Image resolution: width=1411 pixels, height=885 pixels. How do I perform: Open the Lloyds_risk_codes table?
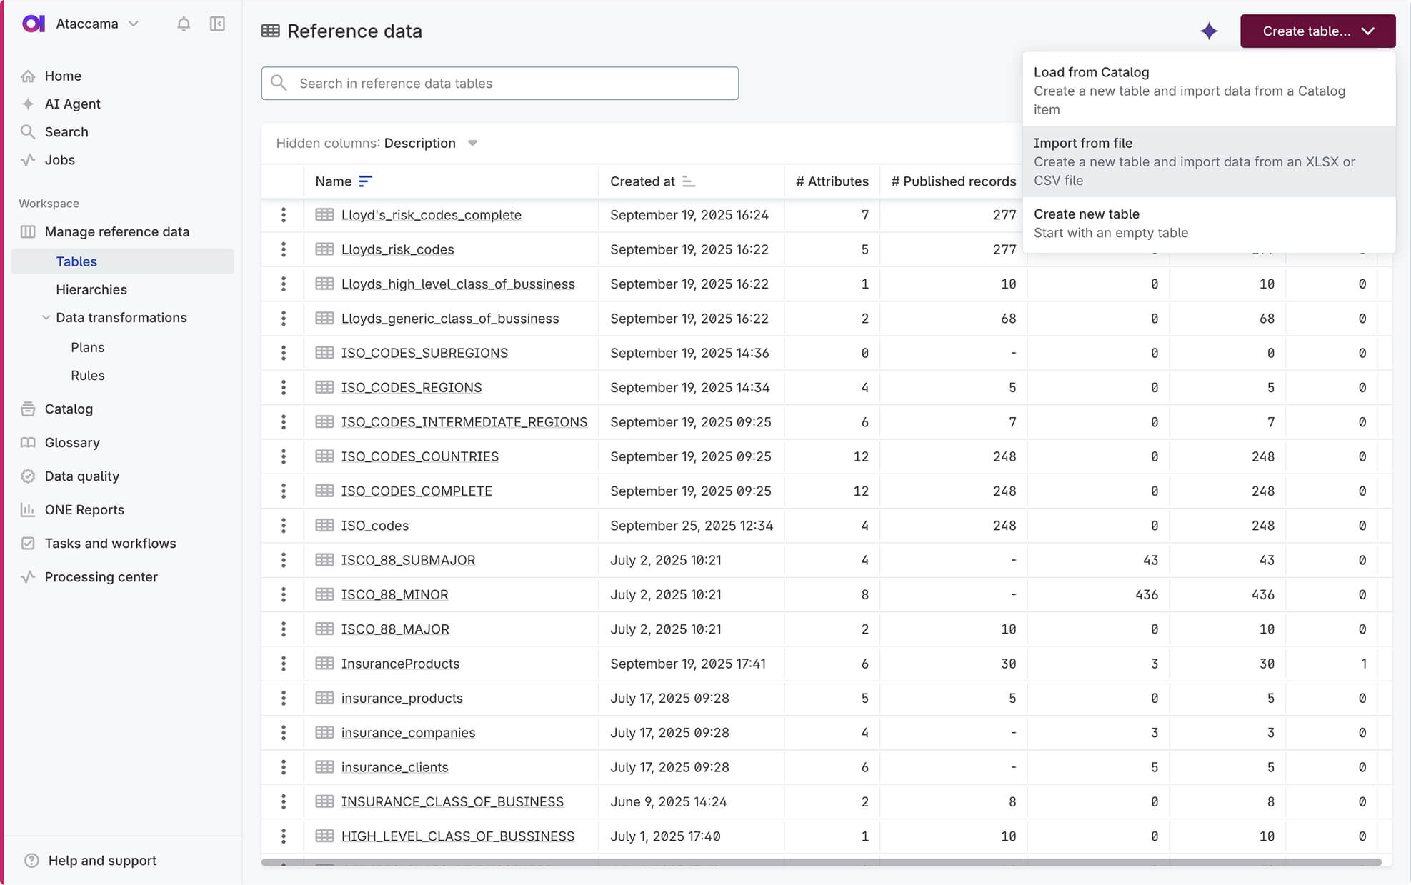397,249
